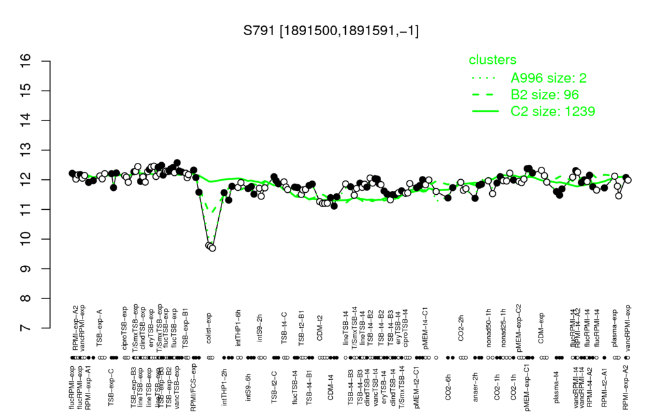Click the 'flucRPMI-exp' bottom label at left end
The image size is (667, 417).
[x=70, y=388]
